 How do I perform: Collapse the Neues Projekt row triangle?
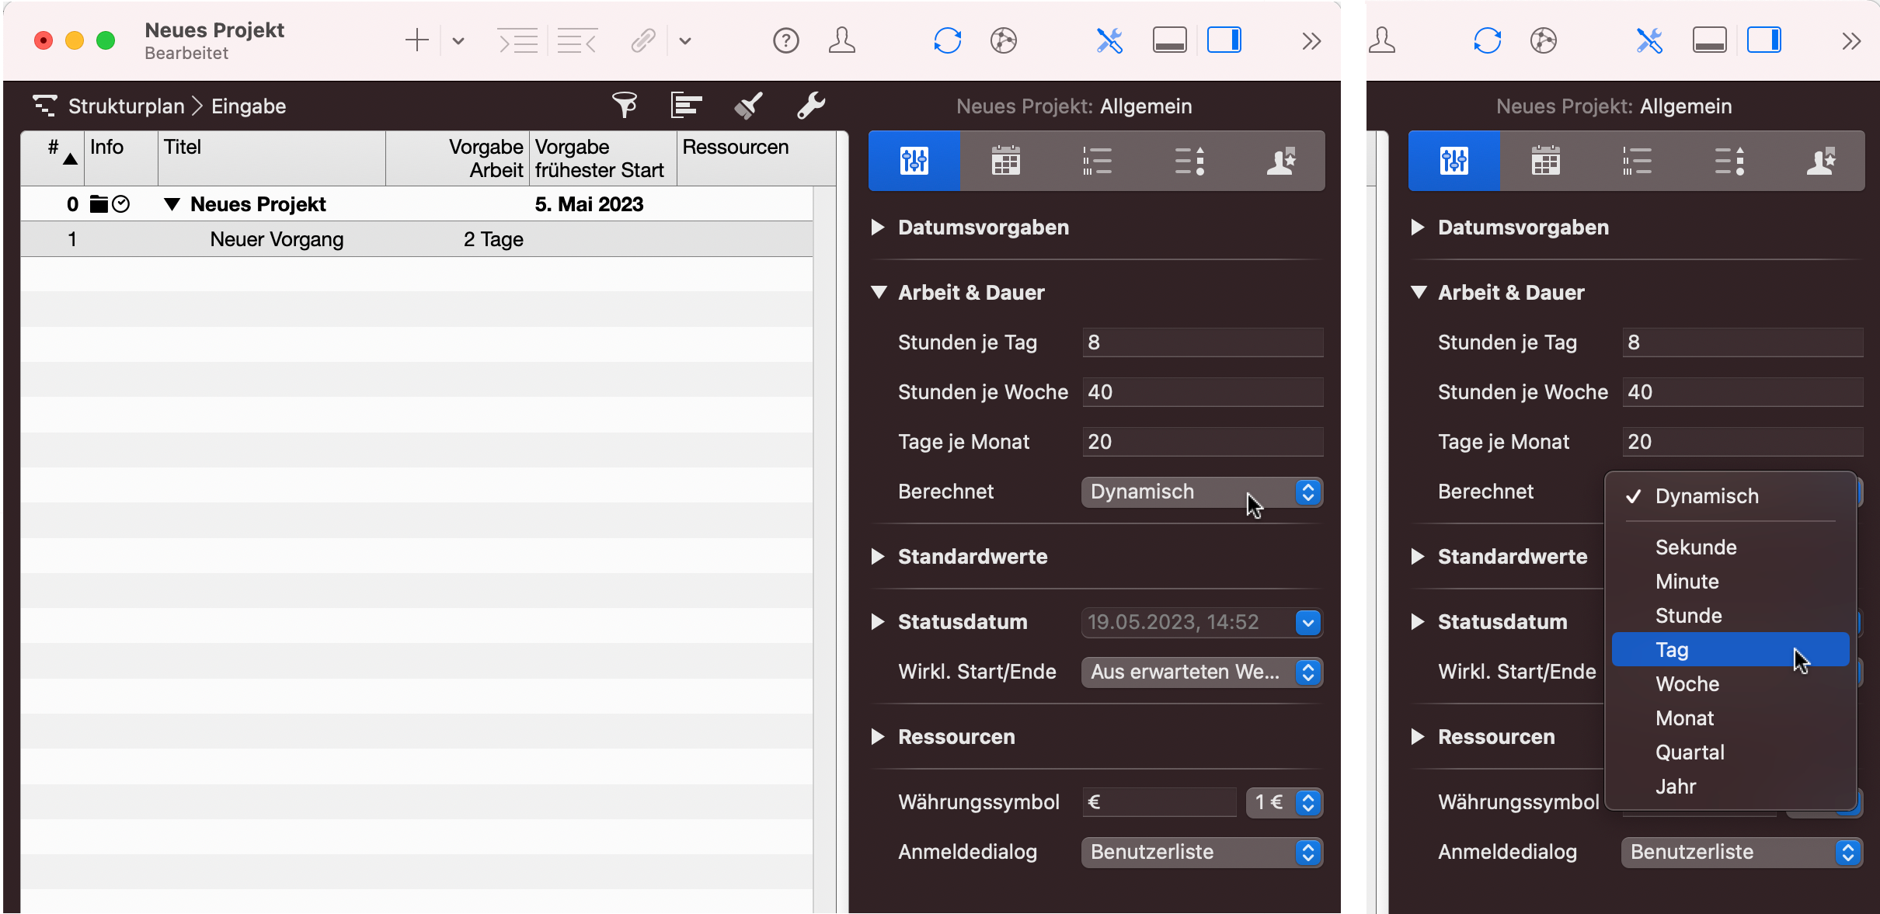point(172,204)
